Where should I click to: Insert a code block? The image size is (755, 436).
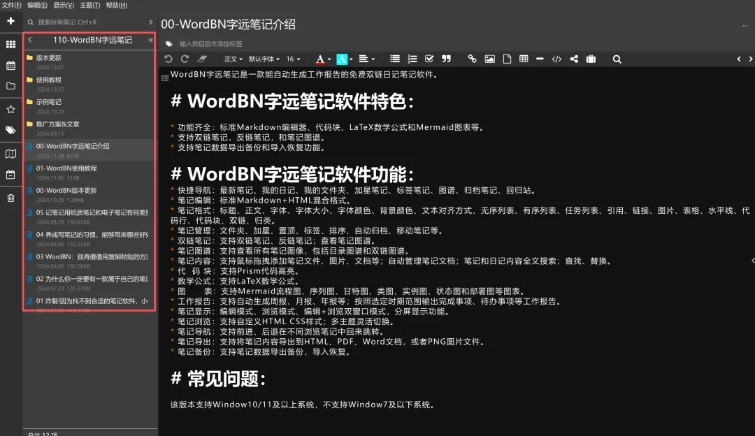coord(556,59)
